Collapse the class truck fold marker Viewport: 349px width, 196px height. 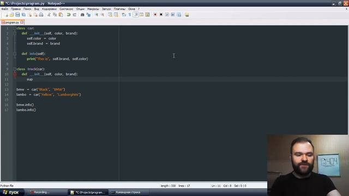[x=15, y=69]
